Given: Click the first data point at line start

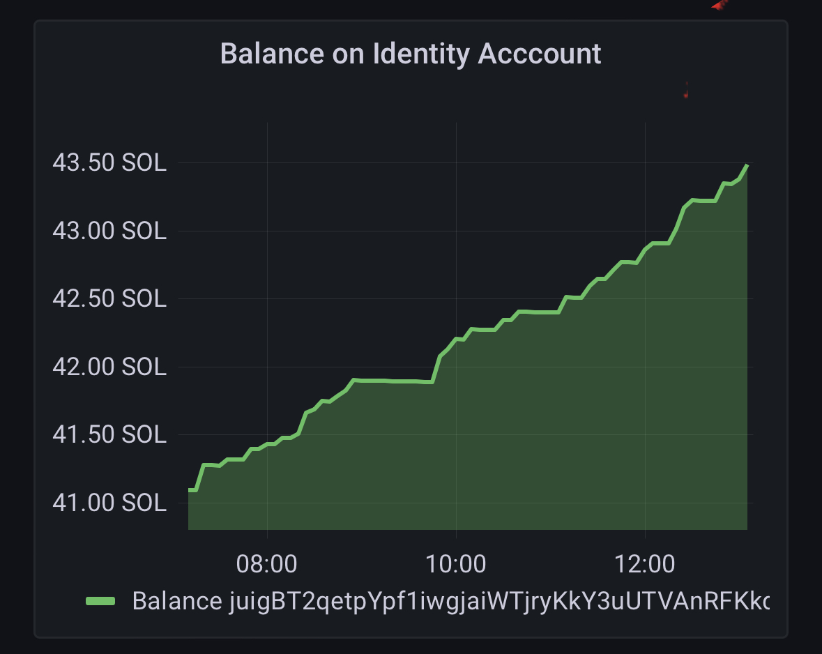Looking at the screenshot, I should [x=190, y=490].
